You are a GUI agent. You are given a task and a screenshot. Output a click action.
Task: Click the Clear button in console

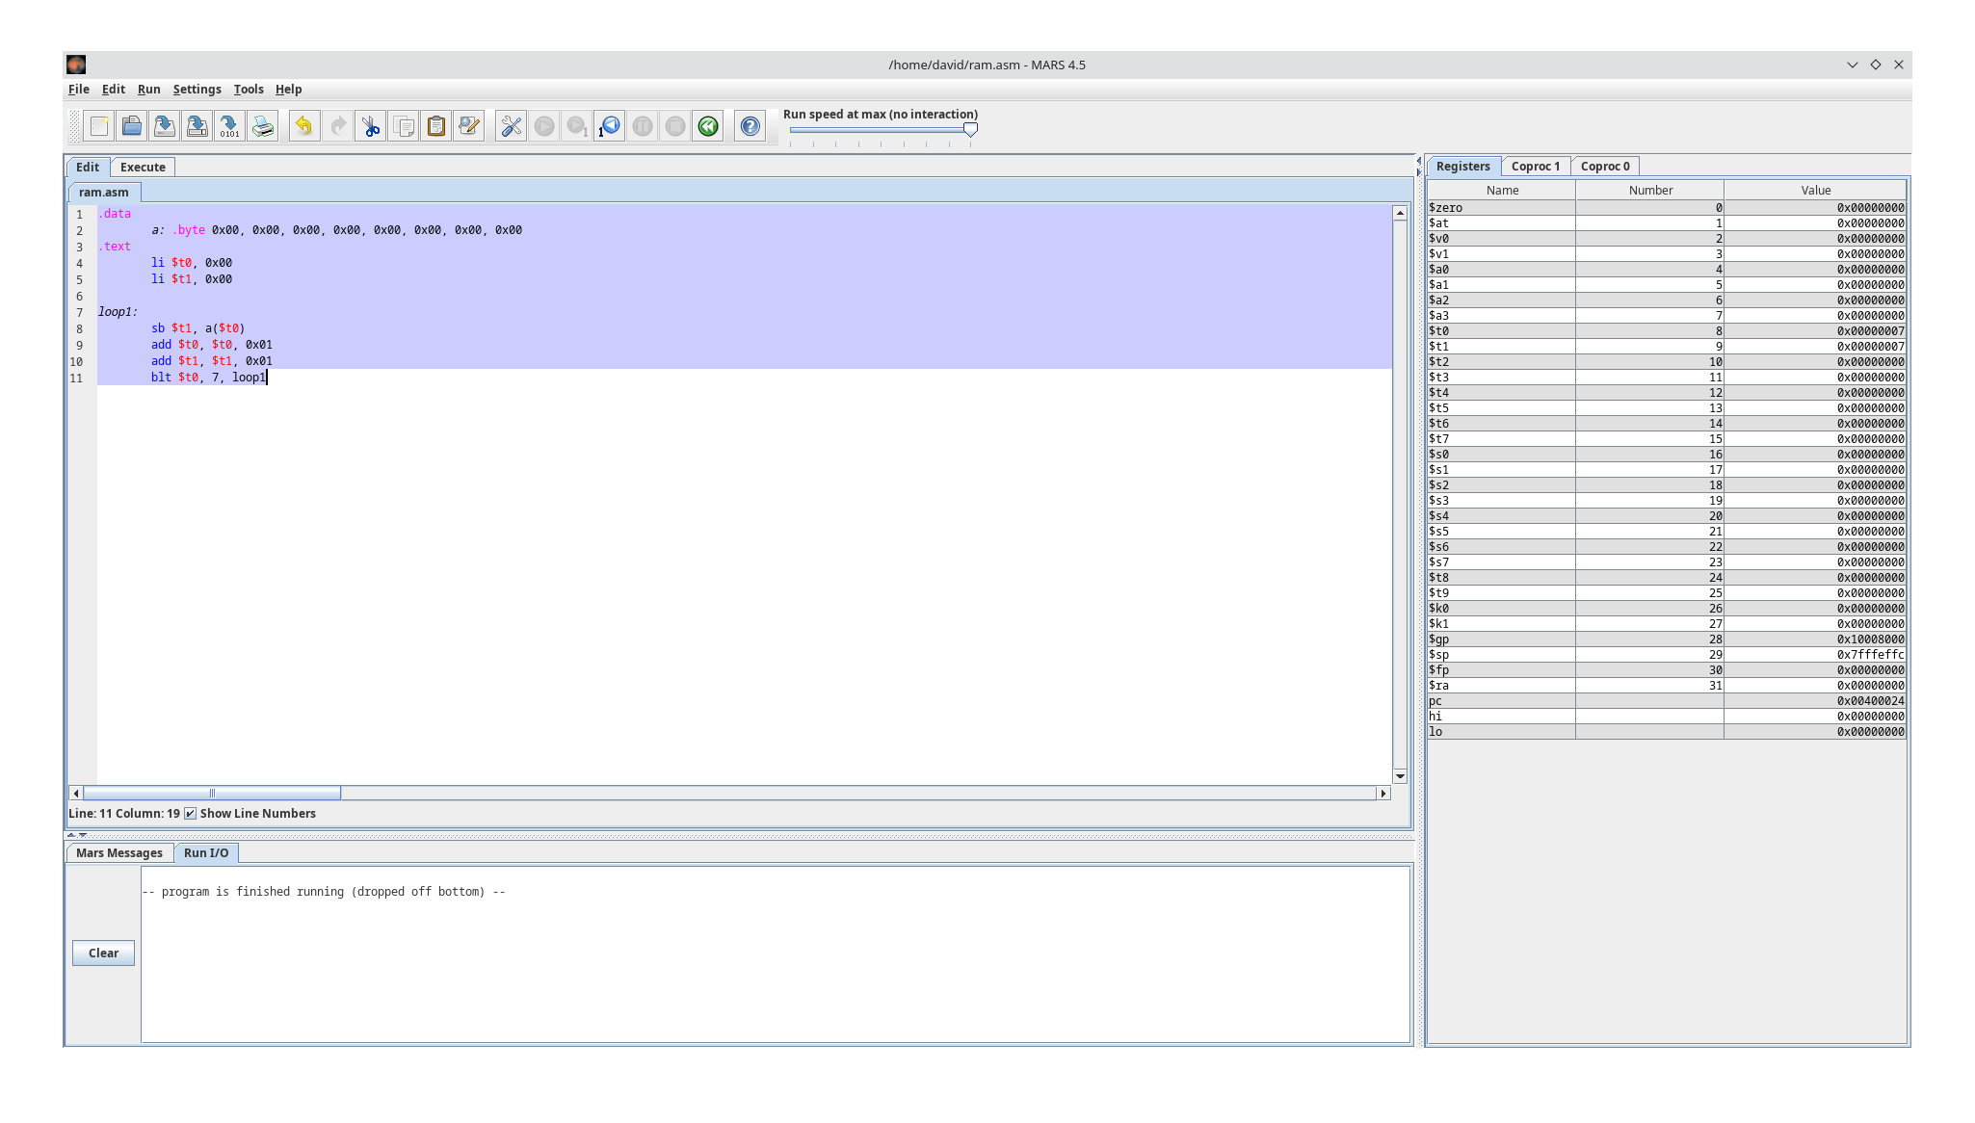[x=103, y=953]
